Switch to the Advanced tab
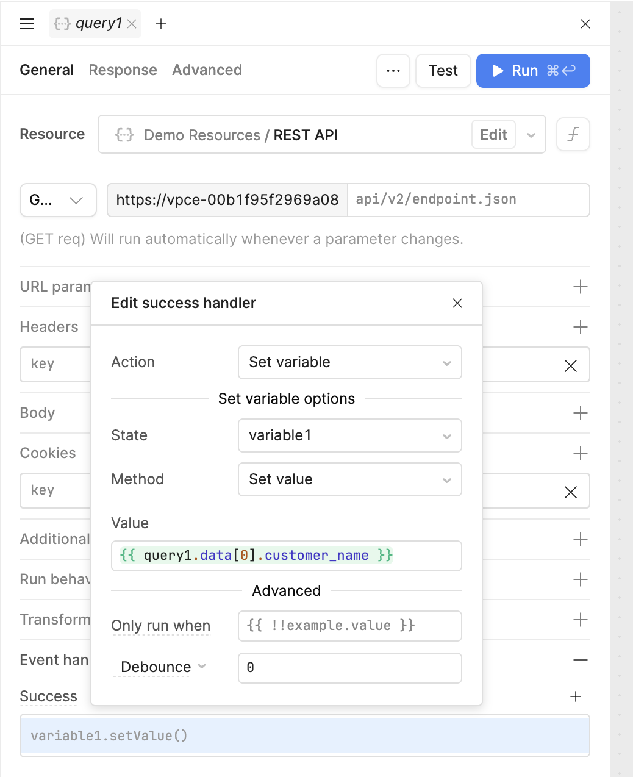Viewport: 633px width, 777px height. [207, 70]
